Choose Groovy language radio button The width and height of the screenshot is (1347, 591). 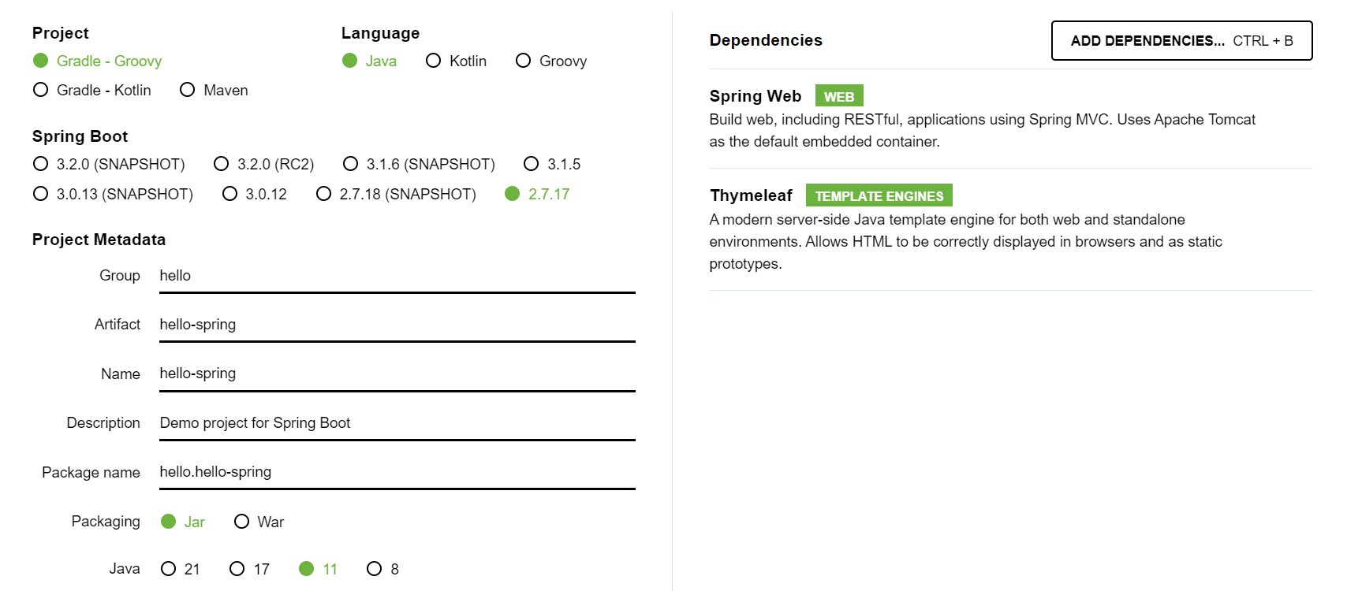(x=524, y=61)
